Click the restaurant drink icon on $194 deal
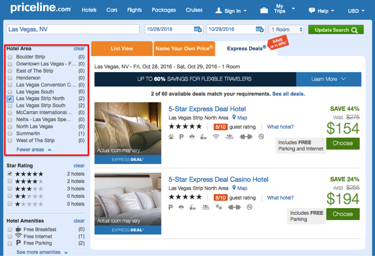375x256 pixels. tap(192, 207)
